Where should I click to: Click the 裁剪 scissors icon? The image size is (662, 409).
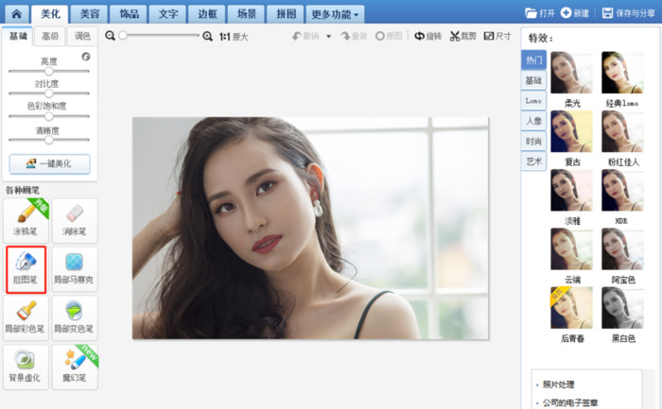[x=454, y=36]
